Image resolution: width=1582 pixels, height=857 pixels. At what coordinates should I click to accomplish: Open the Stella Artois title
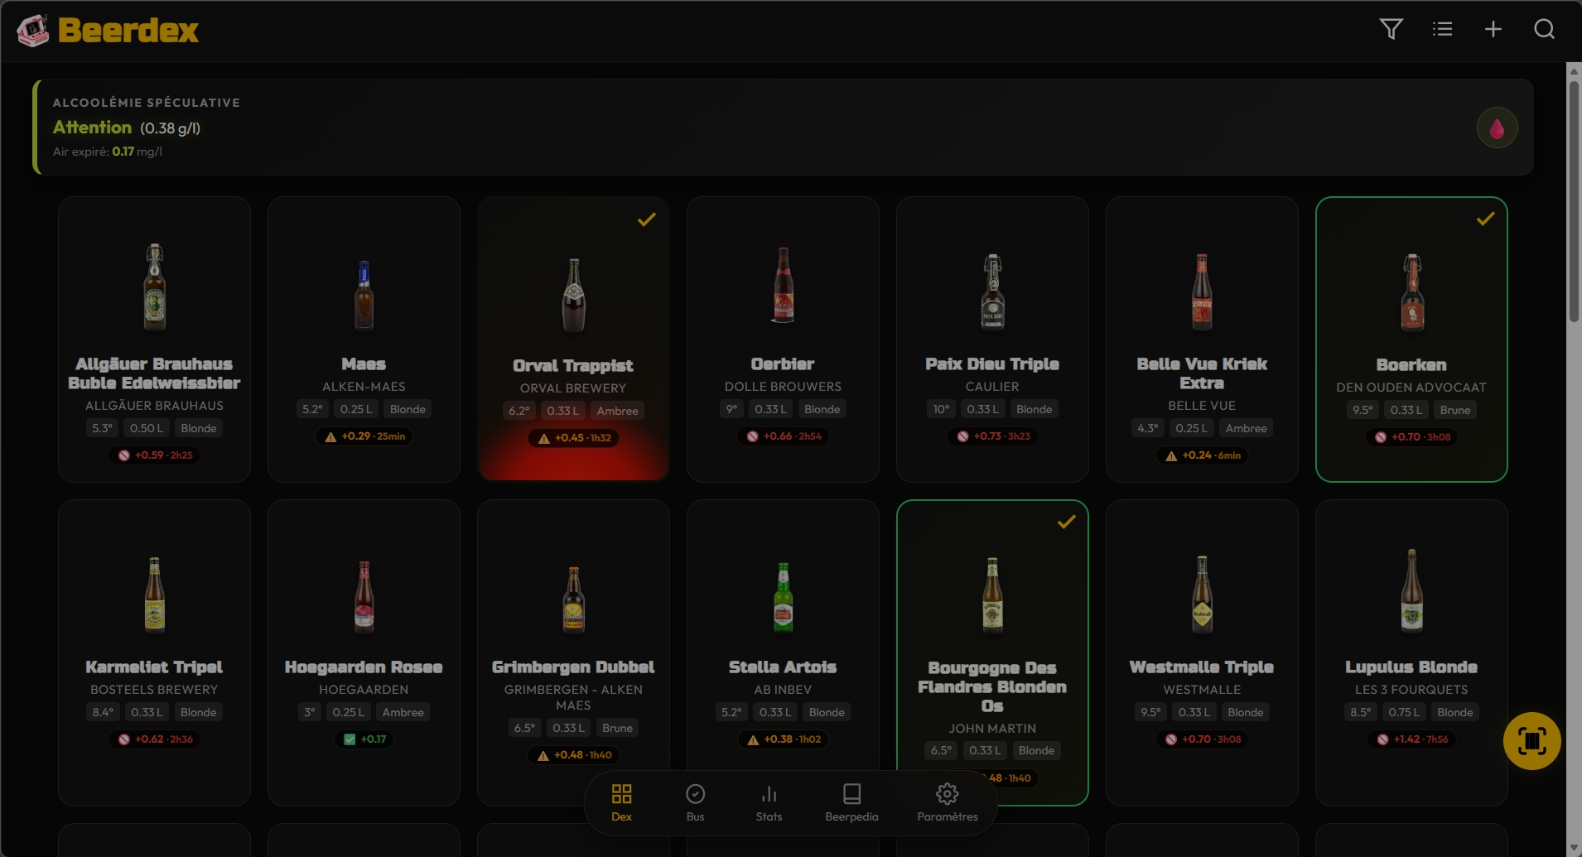[x=783, y=667]
